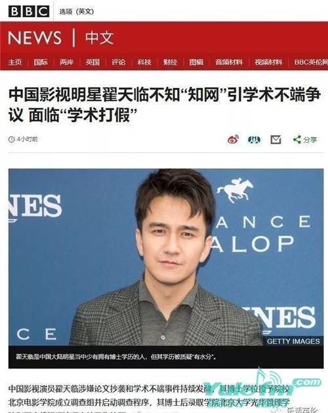328x413 pixels.
Task: Select the 财经 tab
Action: tap(170, 62)
